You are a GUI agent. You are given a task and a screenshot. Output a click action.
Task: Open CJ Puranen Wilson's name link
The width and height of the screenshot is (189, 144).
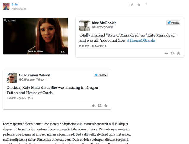click(34, 75)
